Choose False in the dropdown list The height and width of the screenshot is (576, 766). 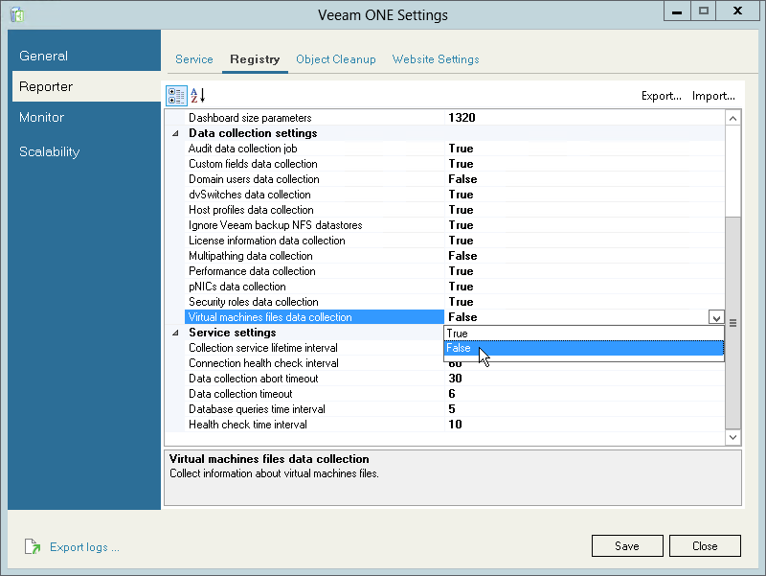click(x=584, y=348)
